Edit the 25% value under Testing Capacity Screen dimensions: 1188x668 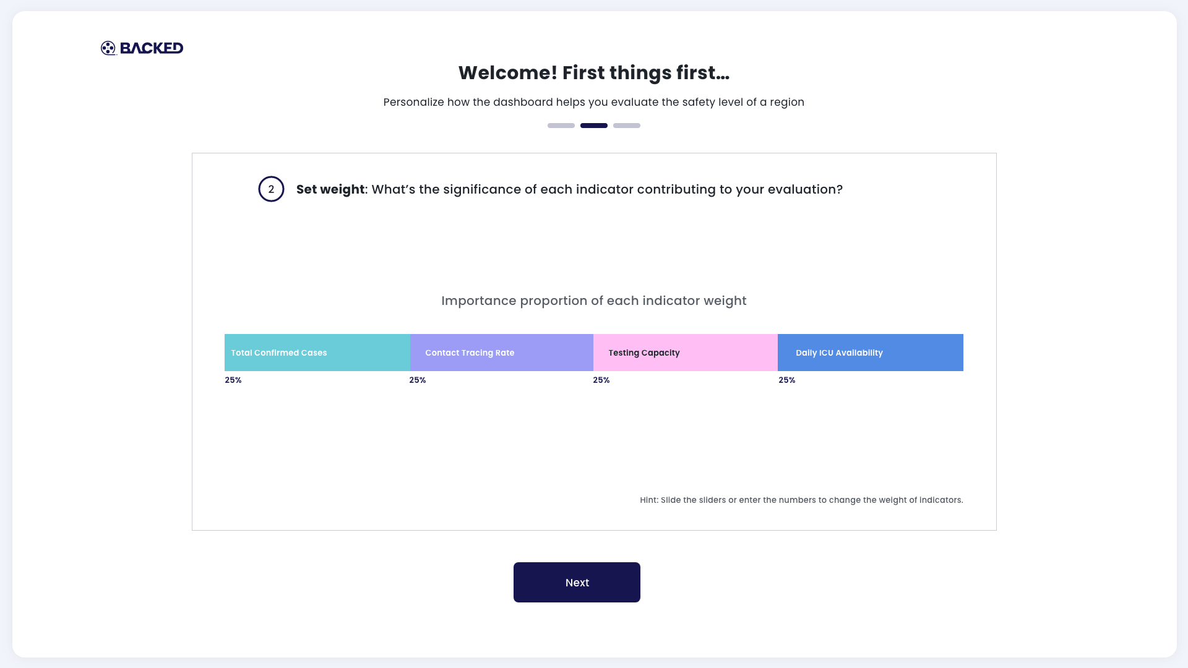601,380
